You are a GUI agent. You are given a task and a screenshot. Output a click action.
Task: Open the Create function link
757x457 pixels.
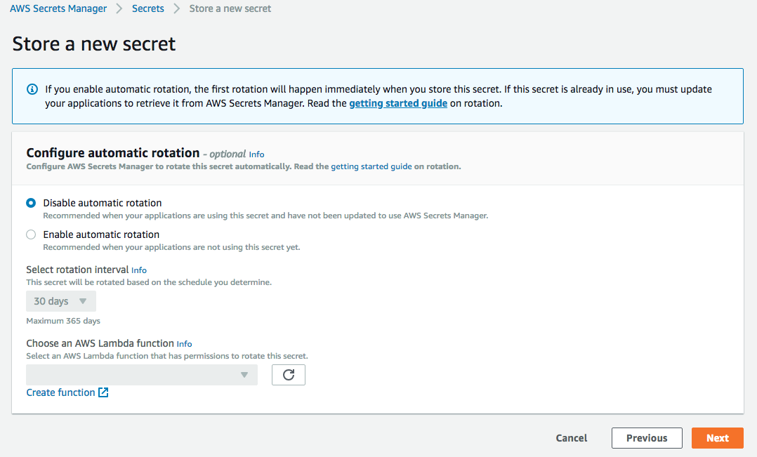pos(60,392)
